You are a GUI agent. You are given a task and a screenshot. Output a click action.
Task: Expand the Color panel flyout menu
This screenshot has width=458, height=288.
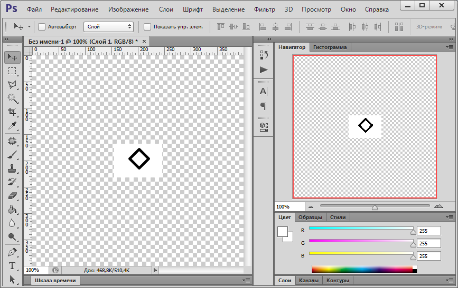click(x=450, y=217)
